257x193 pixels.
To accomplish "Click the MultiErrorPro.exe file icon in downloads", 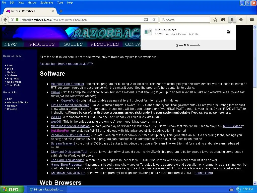I will tap(148, 32).
